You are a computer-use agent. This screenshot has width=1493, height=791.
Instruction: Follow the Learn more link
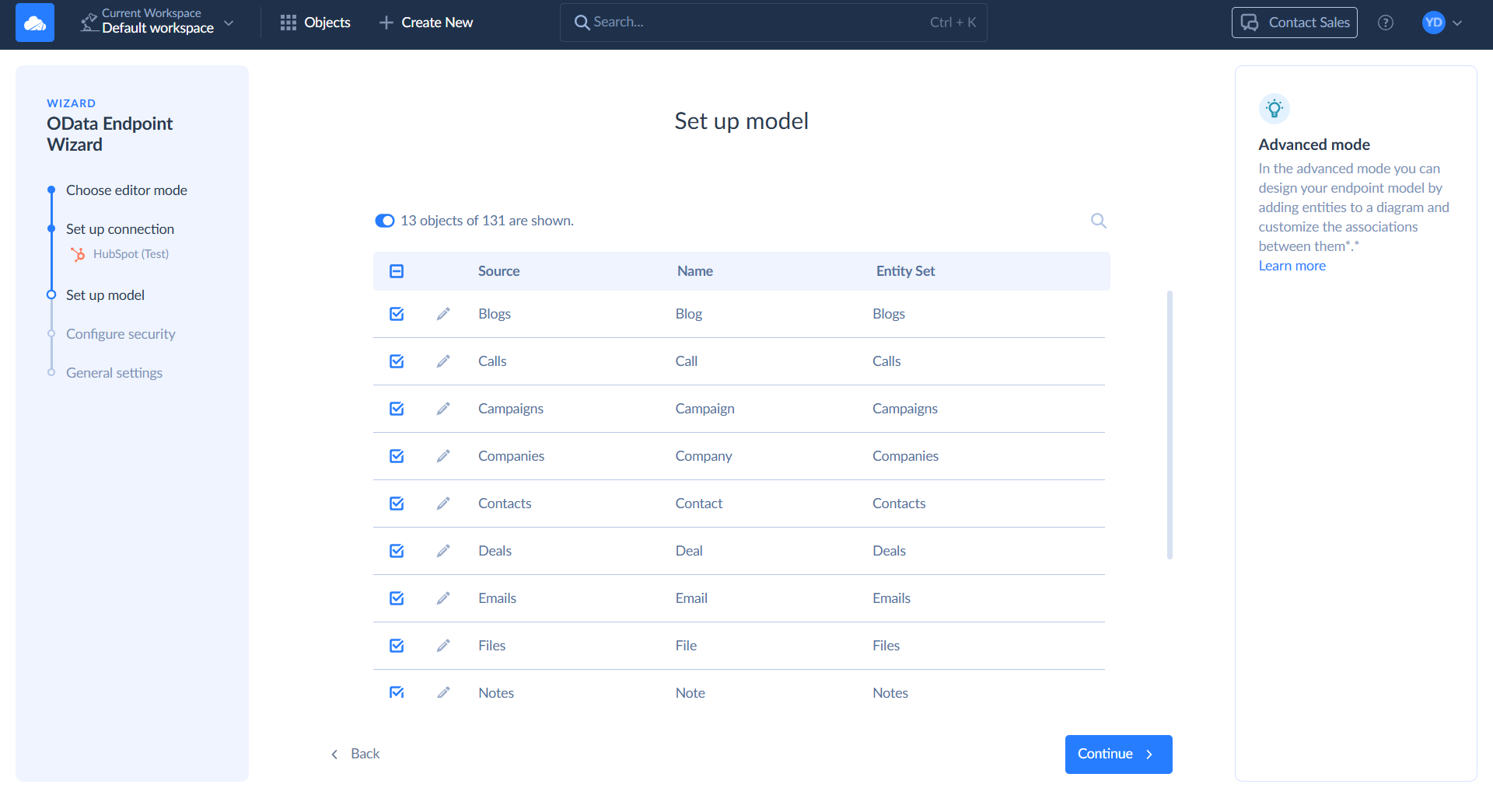point(1292,266)
